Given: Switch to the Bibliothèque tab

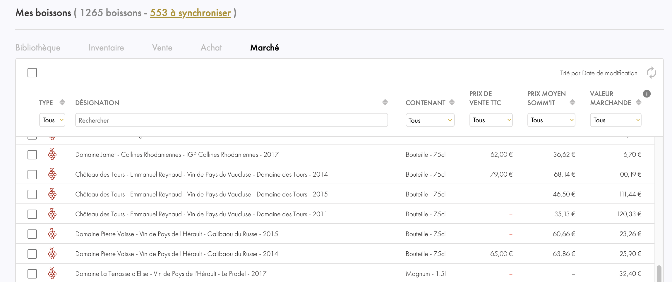Looking at the screenshot, I should pos(38,48).
